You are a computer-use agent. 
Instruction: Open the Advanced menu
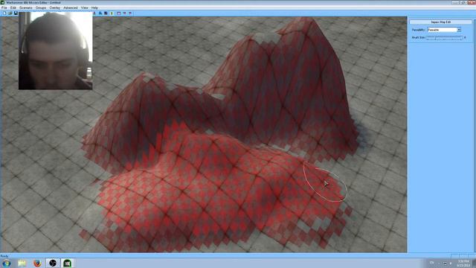(x=71, y=7)
